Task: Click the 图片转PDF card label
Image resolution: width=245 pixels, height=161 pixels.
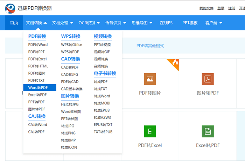Action: pos(208,93)
